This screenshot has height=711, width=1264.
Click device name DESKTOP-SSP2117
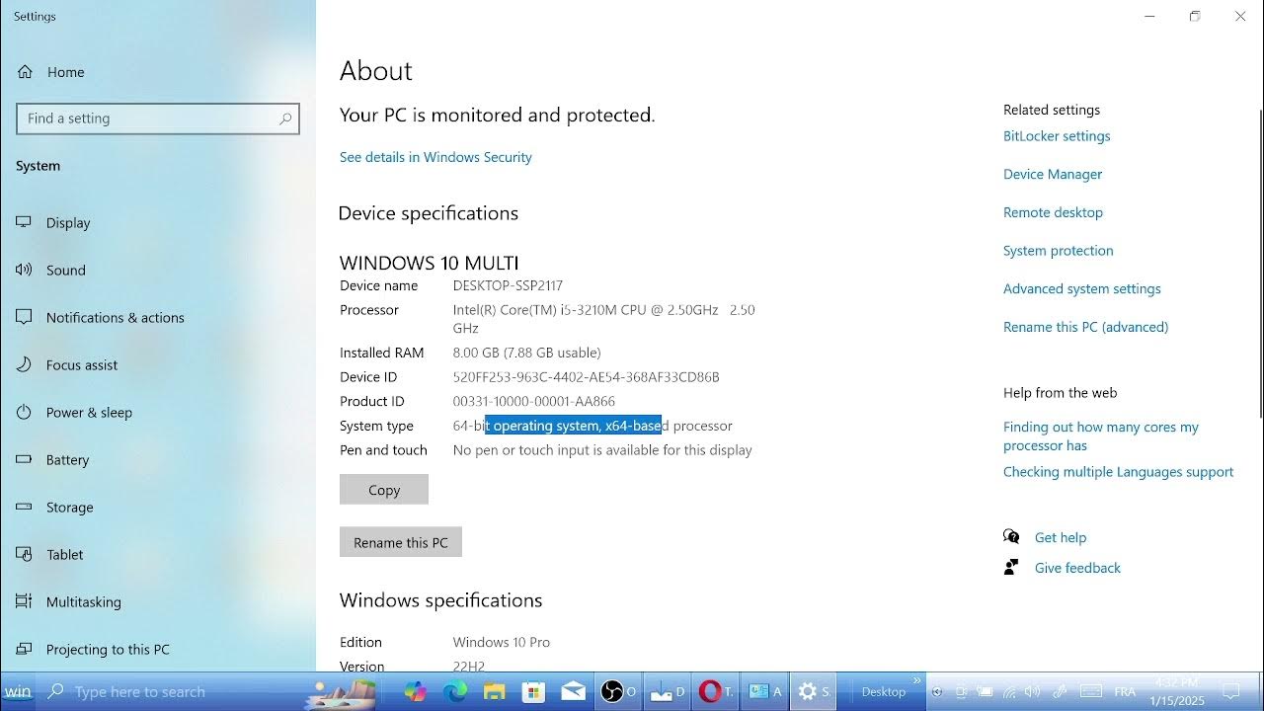[508, 285]
